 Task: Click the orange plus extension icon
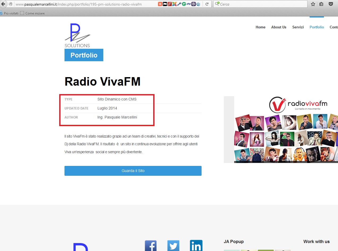160,4
